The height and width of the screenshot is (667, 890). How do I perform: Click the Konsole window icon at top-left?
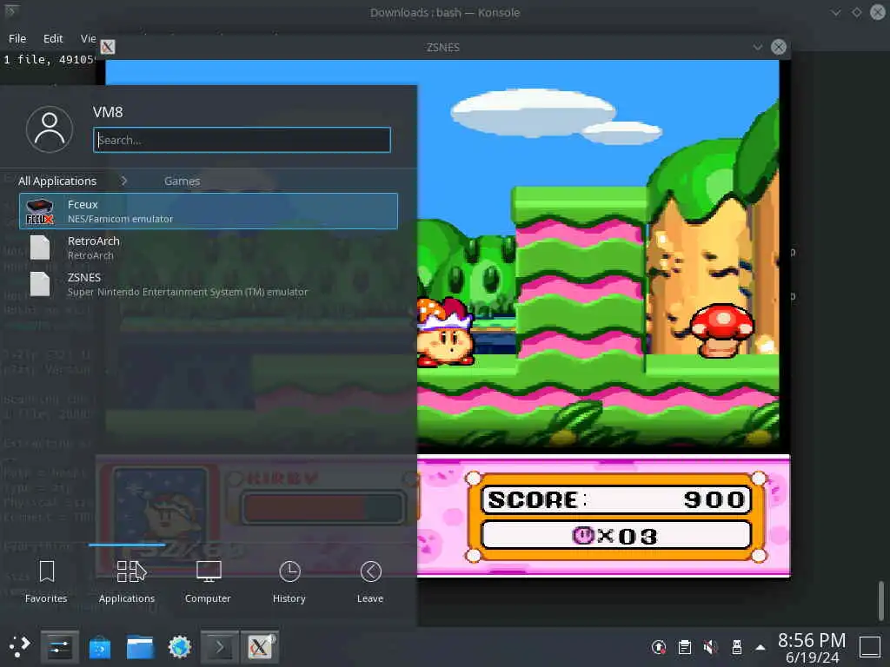(x=10, y=10)
